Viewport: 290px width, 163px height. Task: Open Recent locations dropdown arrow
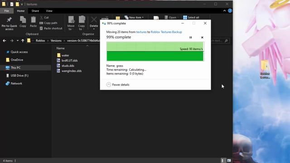(17, 41)
